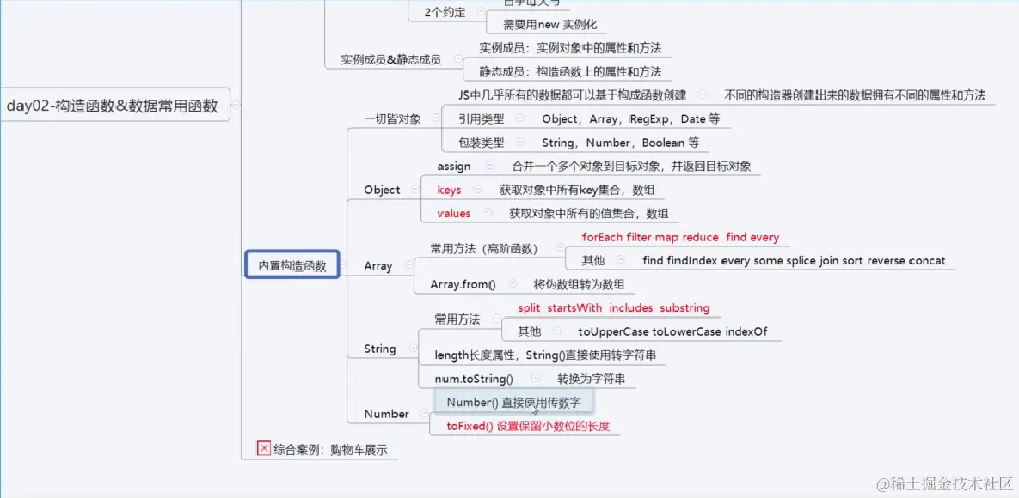Select the 一切皆对象 topic
The height and width of the screenshot is (498, 1019).
[392, 118]
